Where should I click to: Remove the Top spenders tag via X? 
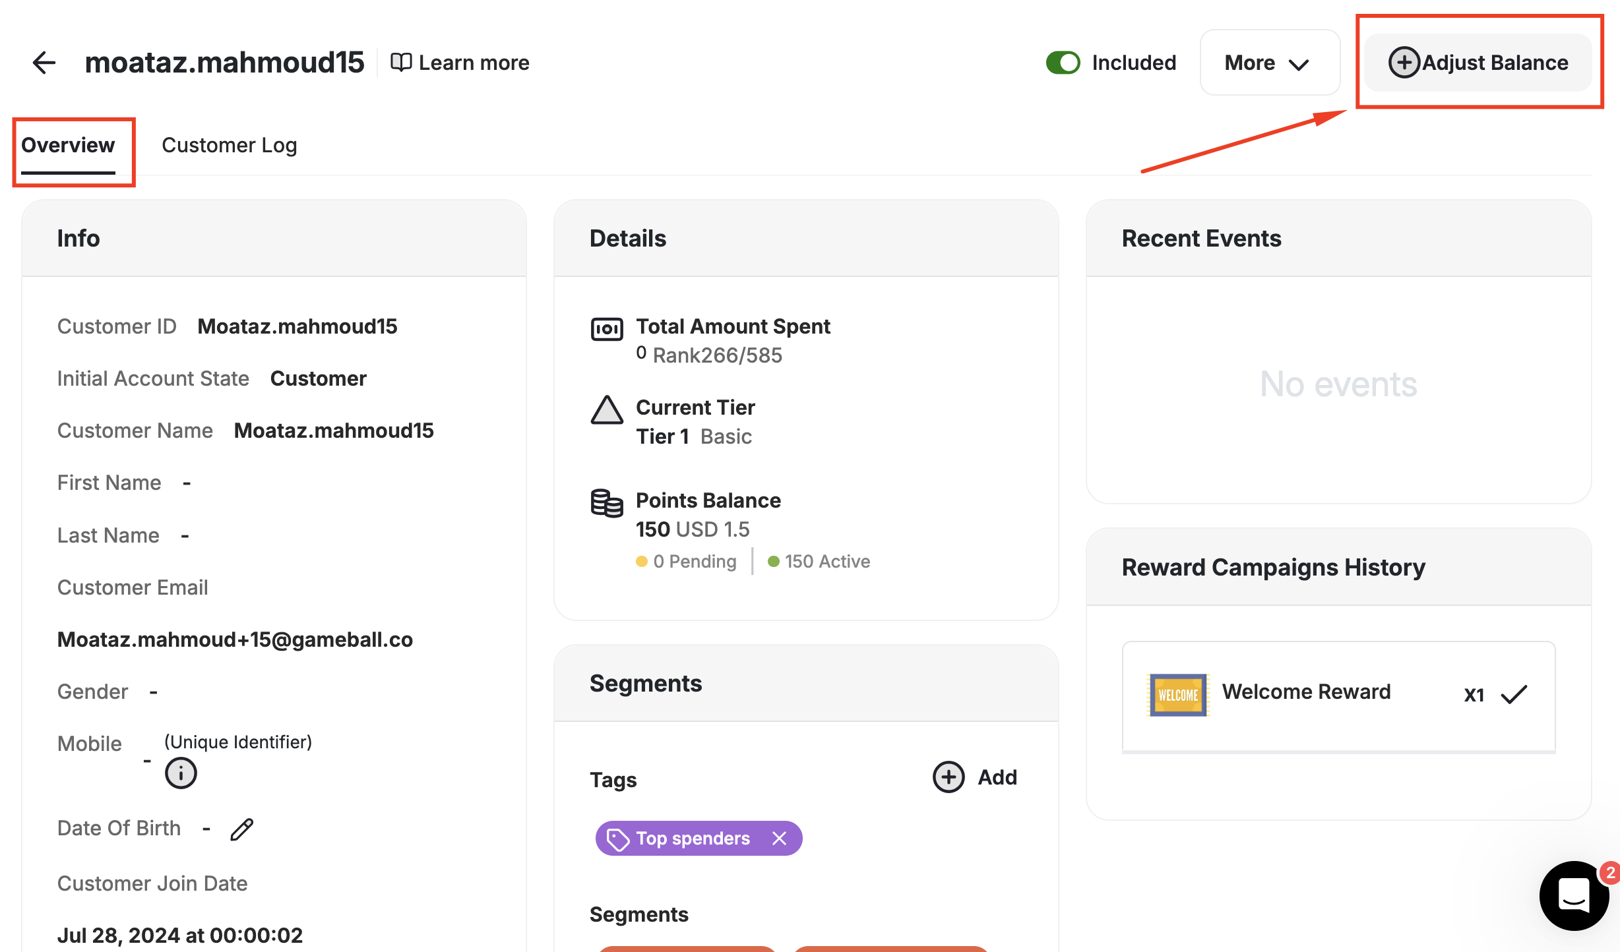coord(780,838)
